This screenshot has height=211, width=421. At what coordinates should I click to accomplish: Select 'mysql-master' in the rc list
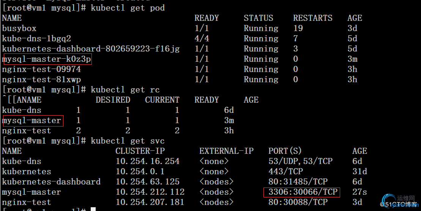pyautogui.click(x=32, y=120)
